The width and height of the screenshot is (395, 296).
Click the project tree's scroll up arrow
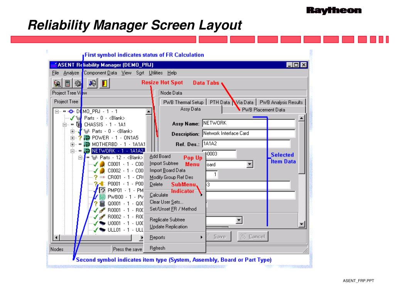point(149,111)
